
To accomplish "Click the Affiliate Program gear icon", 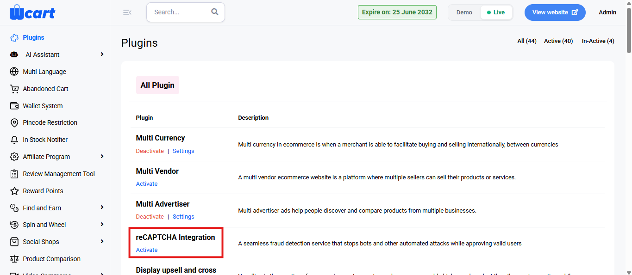I will click(x=14, y=157).
